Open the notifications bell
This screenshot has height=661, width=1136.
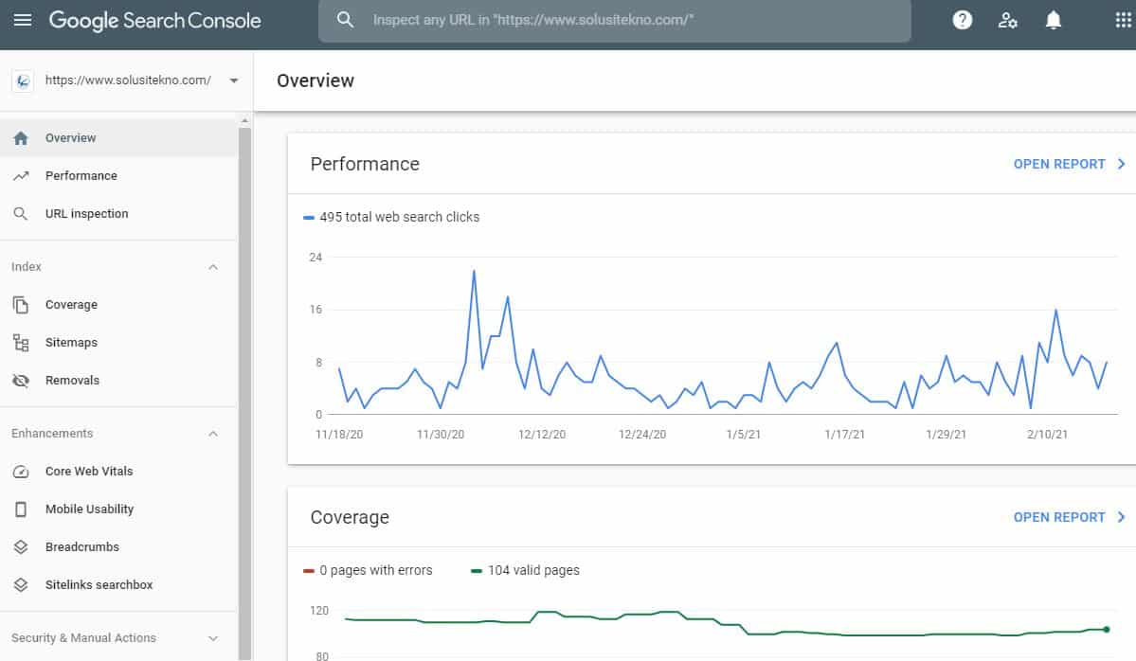(x=1054, y=20)
